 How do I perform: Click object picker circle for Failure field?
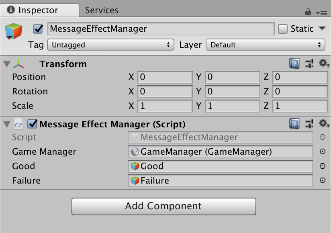click(322, 180)
